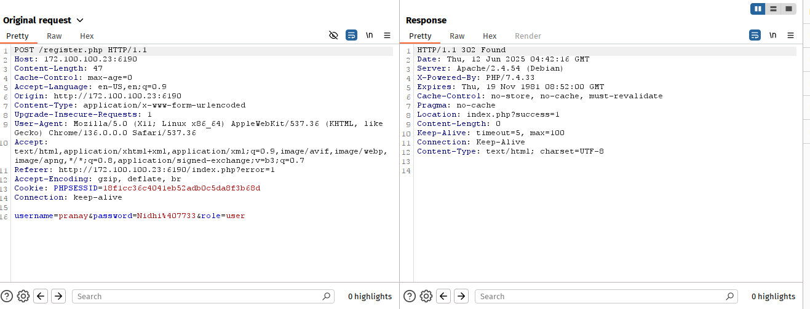
Task: Click the request Search input field
Action: (x=203, y=296)
